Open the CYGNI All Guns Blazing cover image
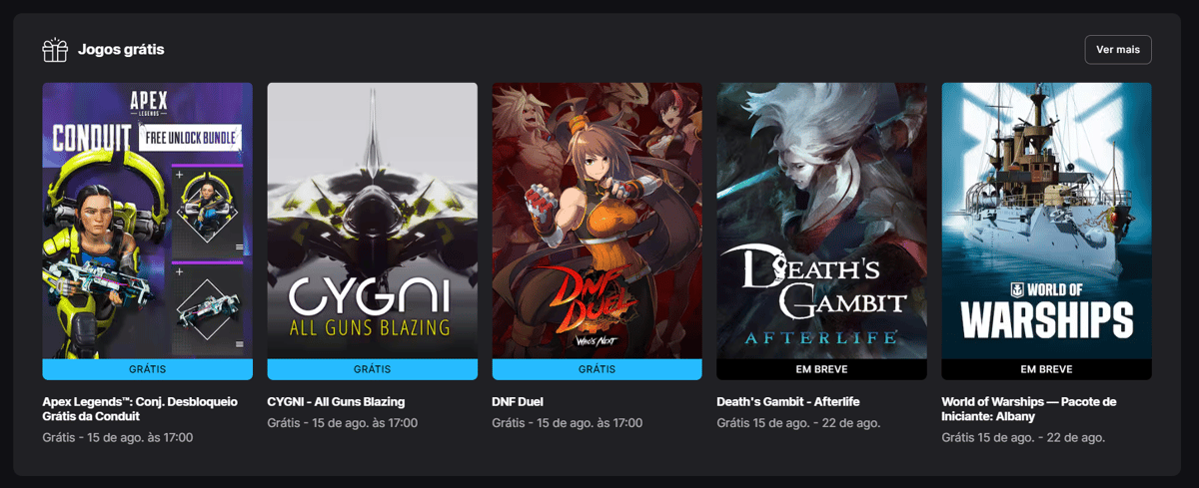 [372, 221]
